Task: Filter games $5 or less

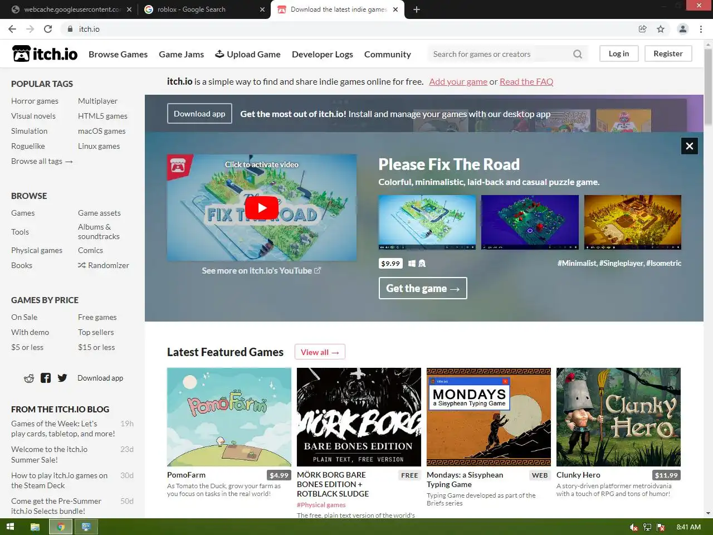Action: (x=27, y=347)
